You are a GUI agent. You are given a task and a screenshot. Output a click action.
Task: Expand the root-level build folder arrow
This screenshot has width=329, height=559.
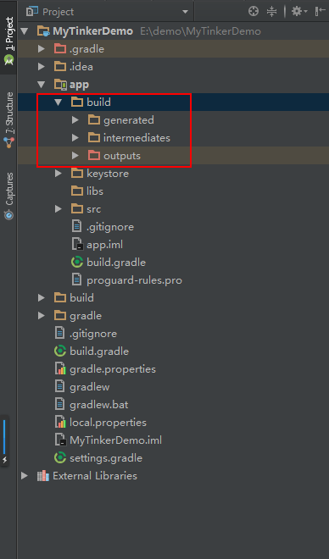point(42,298)
